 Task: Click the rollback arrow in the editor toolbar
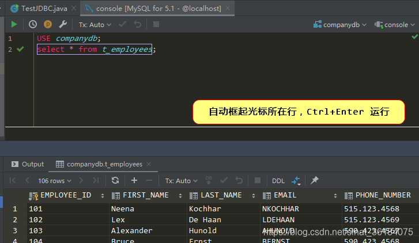coord(138,25)
